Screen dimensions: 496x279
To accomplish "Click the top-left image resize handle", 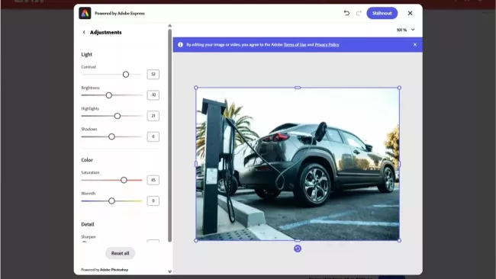I will tap(196, 88).
